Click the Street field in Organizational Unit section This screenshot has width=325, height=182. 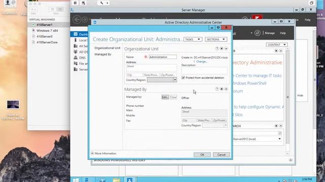point(151,68)
